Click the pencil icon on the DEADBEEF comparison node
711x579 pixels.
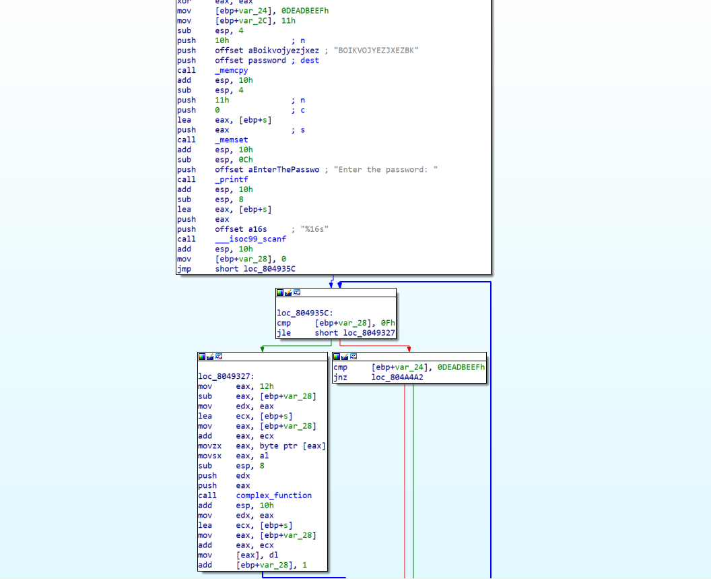344,357
